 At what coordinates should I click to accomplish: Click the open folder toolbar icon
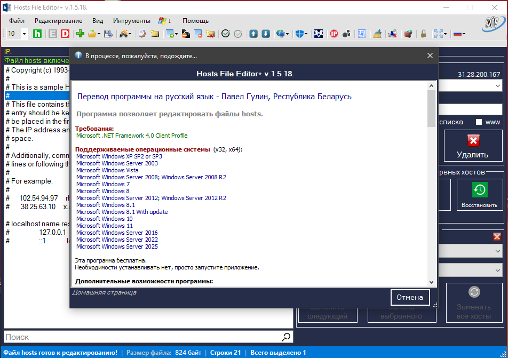click(x=92, y=34)
